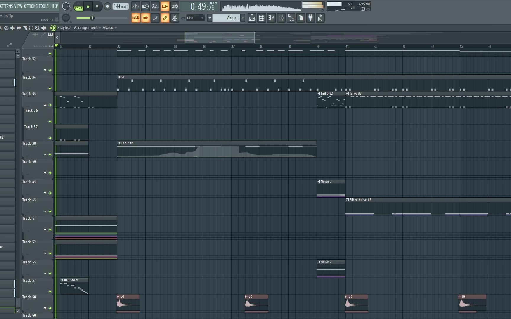Image resolution: width=511 pixels, height=319 pixels.
Task: Toggle multilink to controllers icon
Action: tap(165, 18)
